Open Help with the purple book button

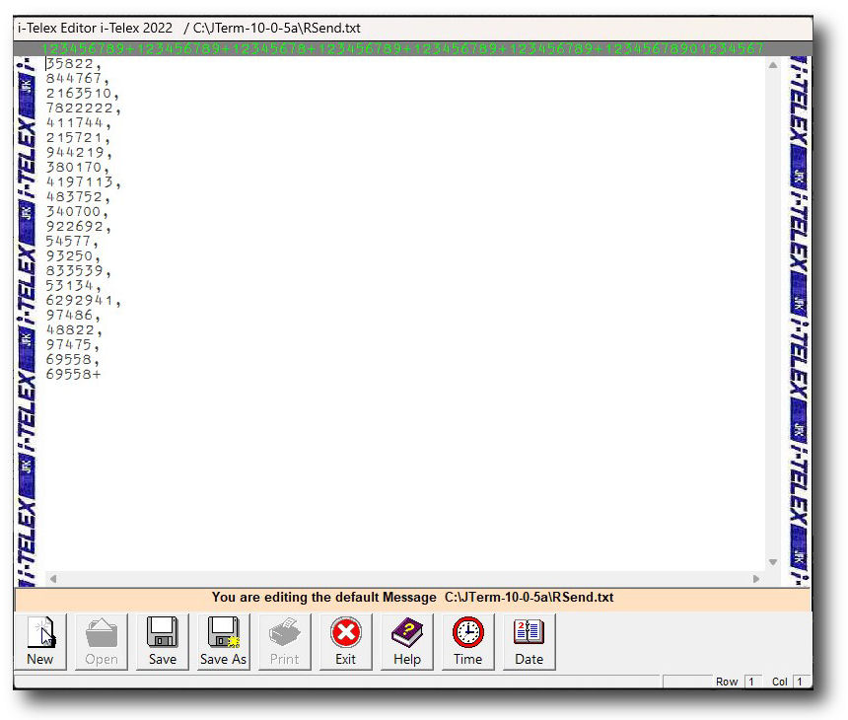(406, 641)
